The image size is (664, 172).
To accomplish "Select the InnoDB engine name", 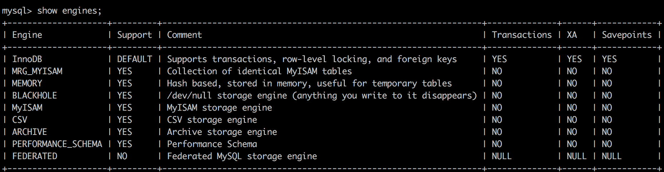I will pyautogui.click(x=27, y=59).
